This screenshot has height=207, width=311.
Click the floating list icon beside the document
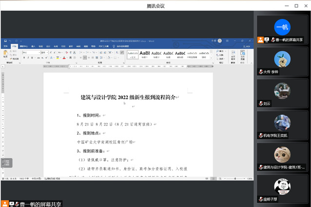[x=6, y=163]
